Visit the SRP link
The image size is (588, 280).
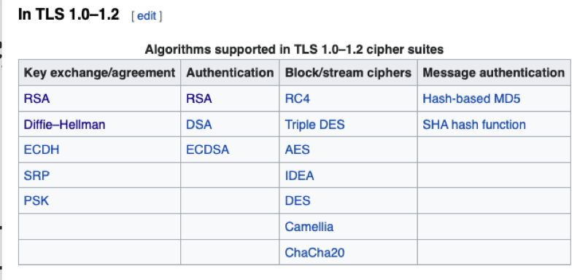[x=36, y=176]
